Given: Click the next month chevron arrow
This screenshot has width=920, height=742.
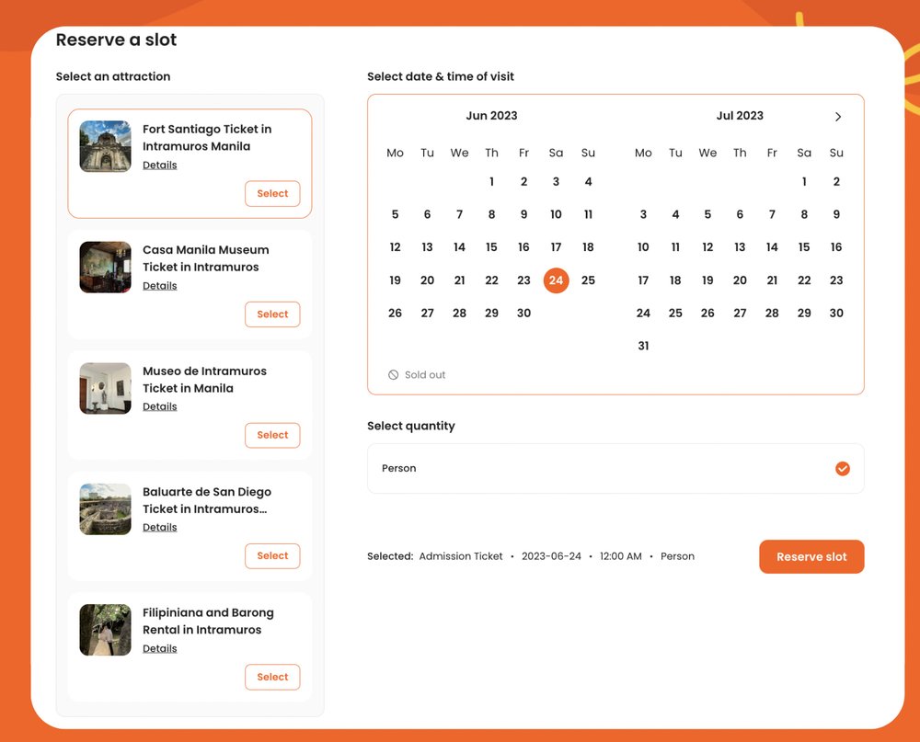Looking at the screenshot, I should (x=838, y=117).
